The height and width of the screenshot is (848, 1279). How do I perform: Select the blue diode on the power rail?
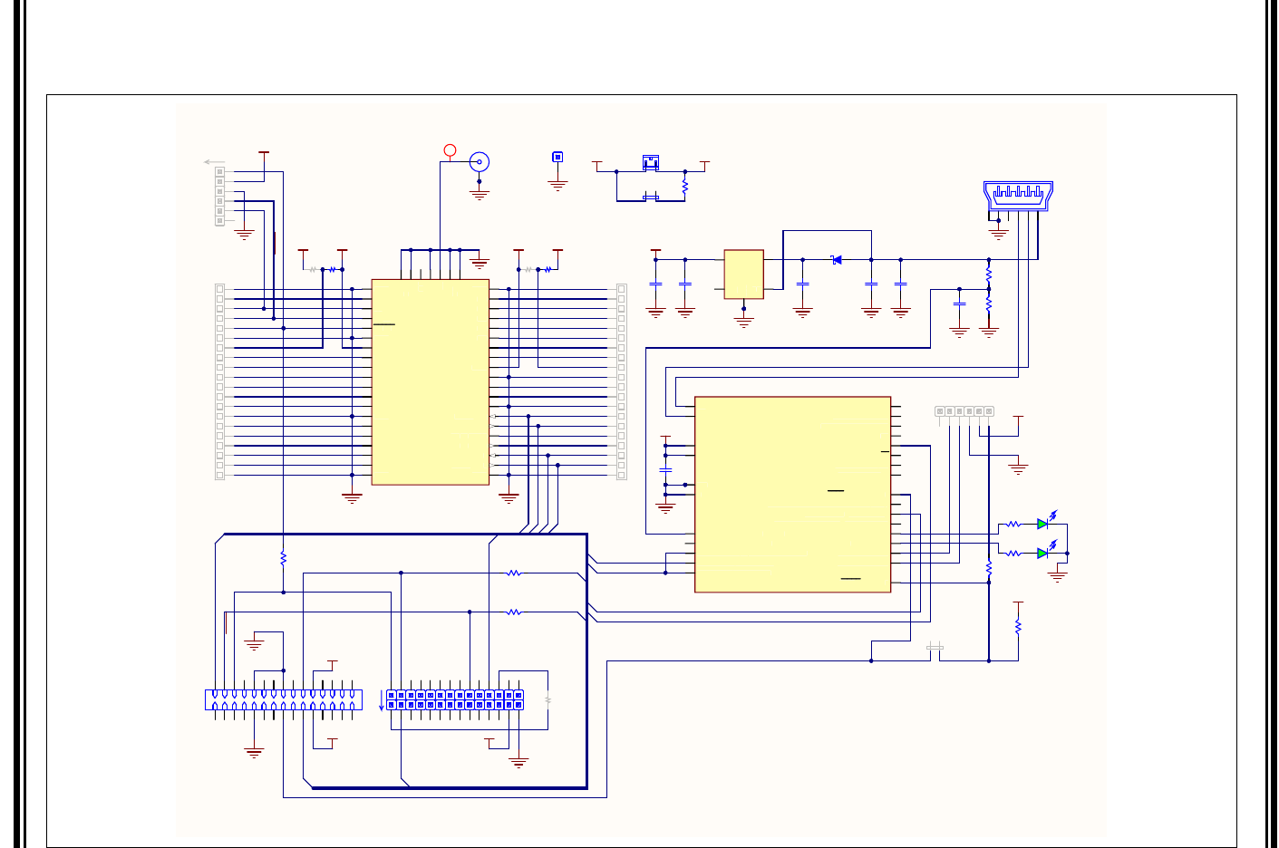tap(837, 260)
